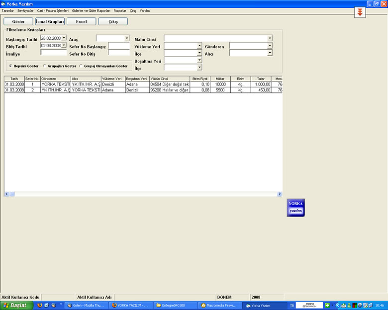This screenshot has height=310, width=388.
Task: Click the İrsaliye input field
Action: point(53,53)
